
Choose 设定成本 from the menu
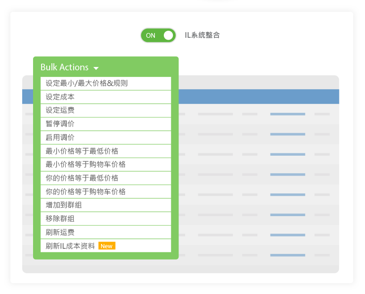(x=60, y=97)
